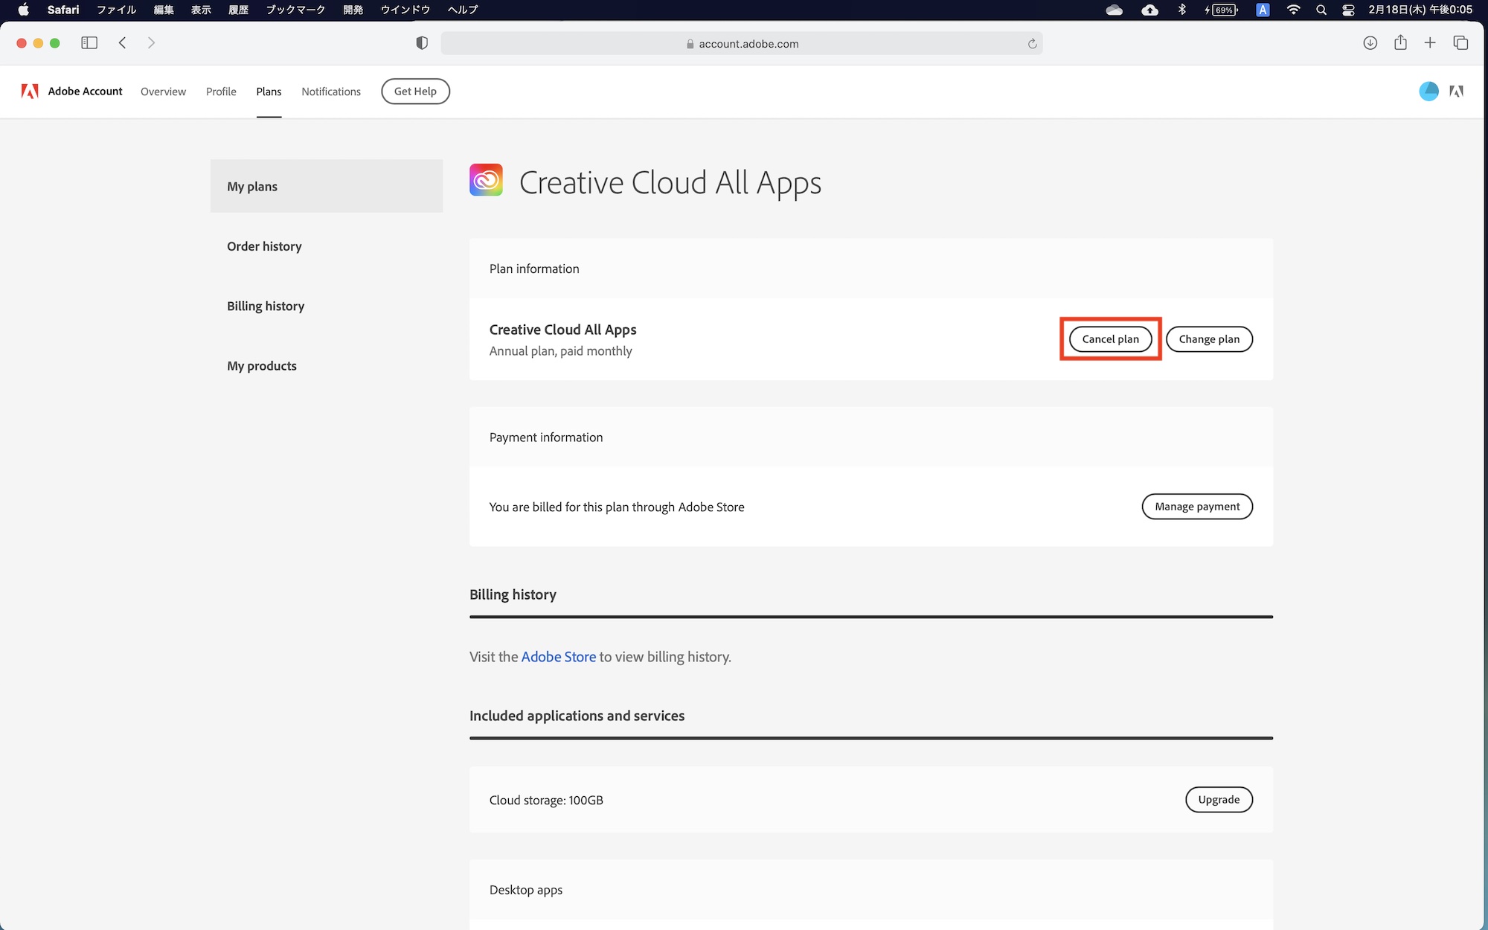1488x930 pixels.
Task: Click the Adobe logo icon in header
Action: point(30,91)
